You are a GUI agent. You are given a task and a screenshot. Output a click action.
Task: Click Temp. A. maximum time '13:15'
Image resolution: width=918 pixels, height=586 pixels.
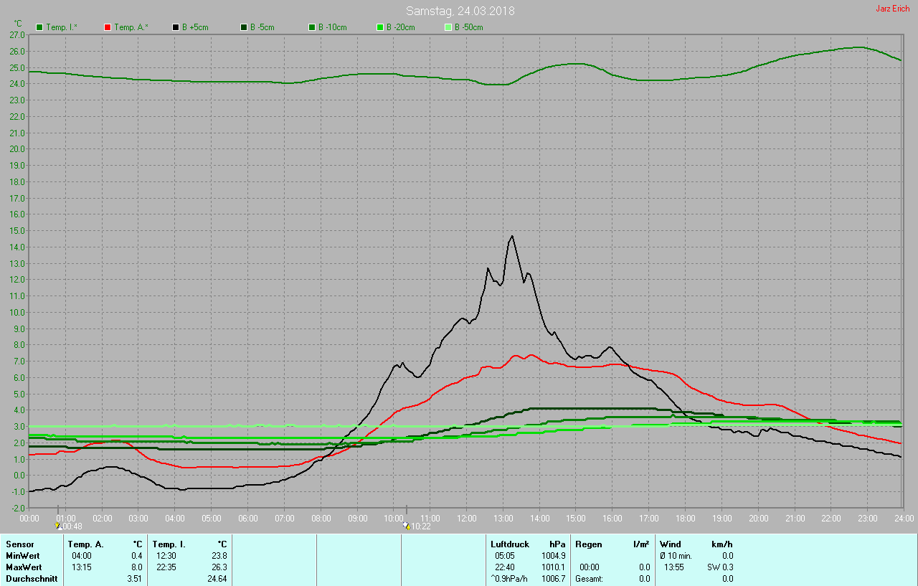(x=82, y=567)
